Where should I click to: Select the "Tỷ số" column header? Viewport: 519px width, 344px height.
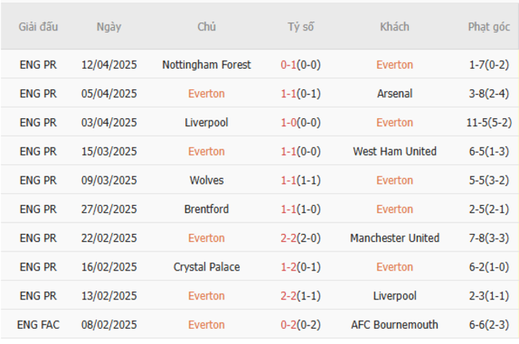pos(301,26)
